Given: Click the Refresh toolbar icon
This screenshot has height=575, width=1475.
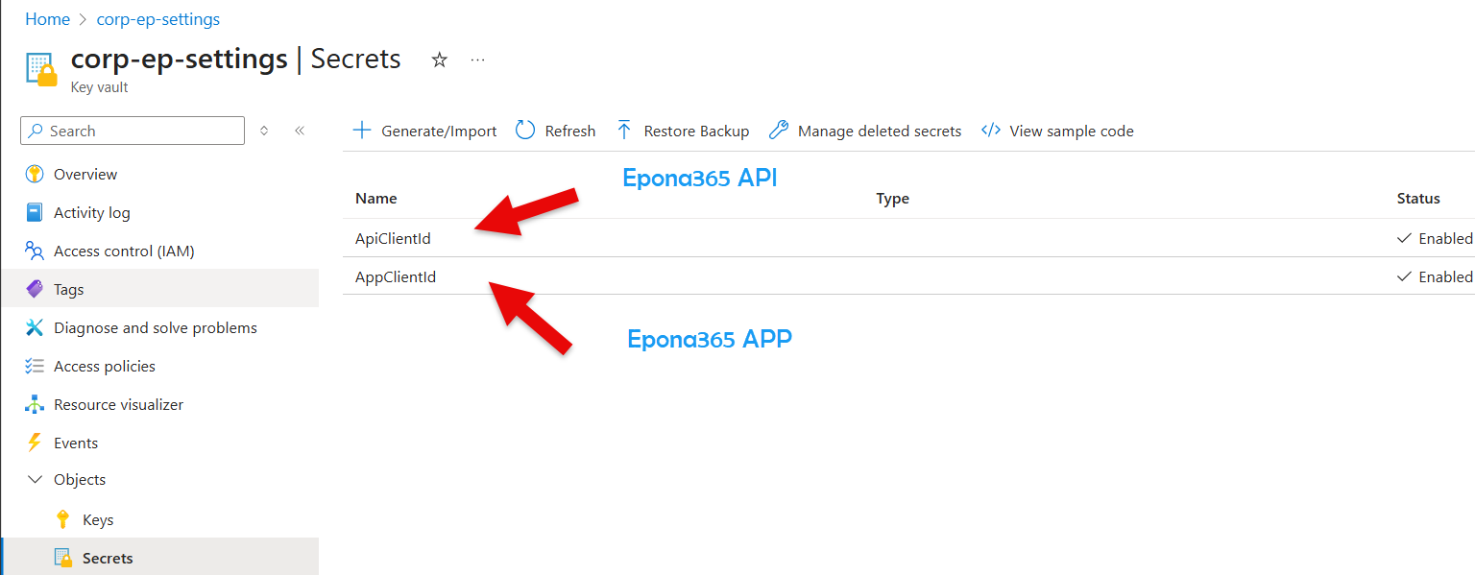Looking at the screenshot, I should [x=525, y=131].
